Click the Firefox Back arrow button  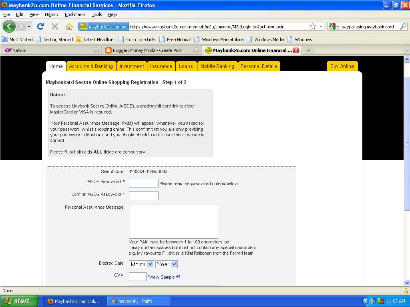pos(9,26)
